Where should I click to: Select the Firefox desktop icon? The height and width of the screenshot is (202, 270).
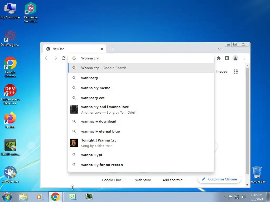tap(10, 120)
